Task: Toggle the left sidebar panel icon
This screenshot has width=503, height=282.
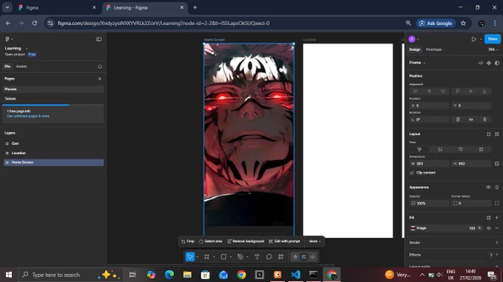Action: 99,39
